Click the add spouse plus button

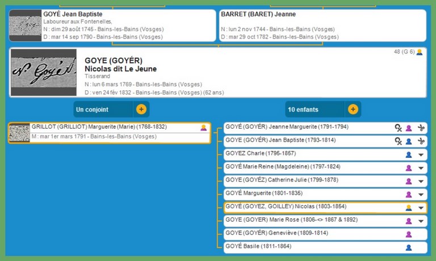pyautogui.click(x=141, y=110)
